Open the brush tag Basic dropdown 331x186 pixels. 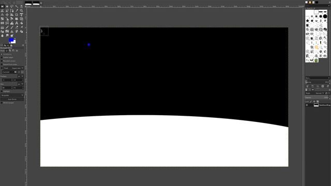click(x=317, y=78)
